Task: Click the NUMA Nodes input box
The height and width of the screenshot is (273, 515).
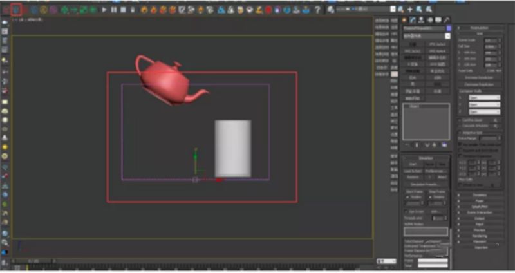Action: 426,232
